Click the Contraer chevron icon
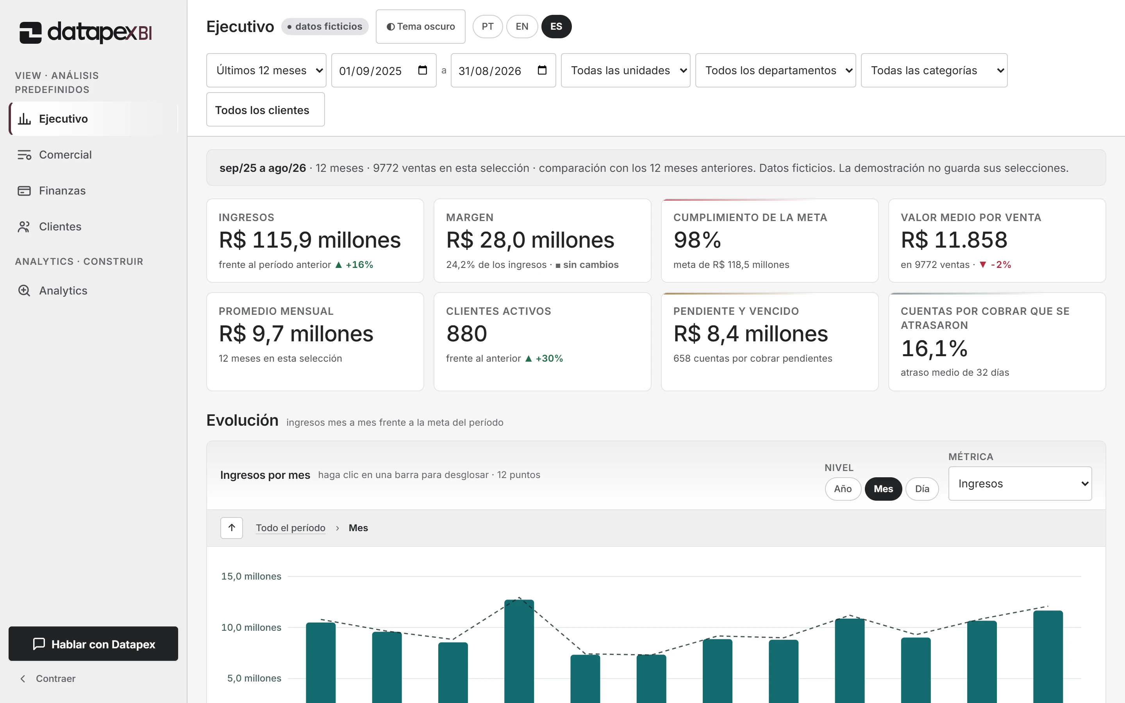The image size is (1125, 703). point(23,679)
